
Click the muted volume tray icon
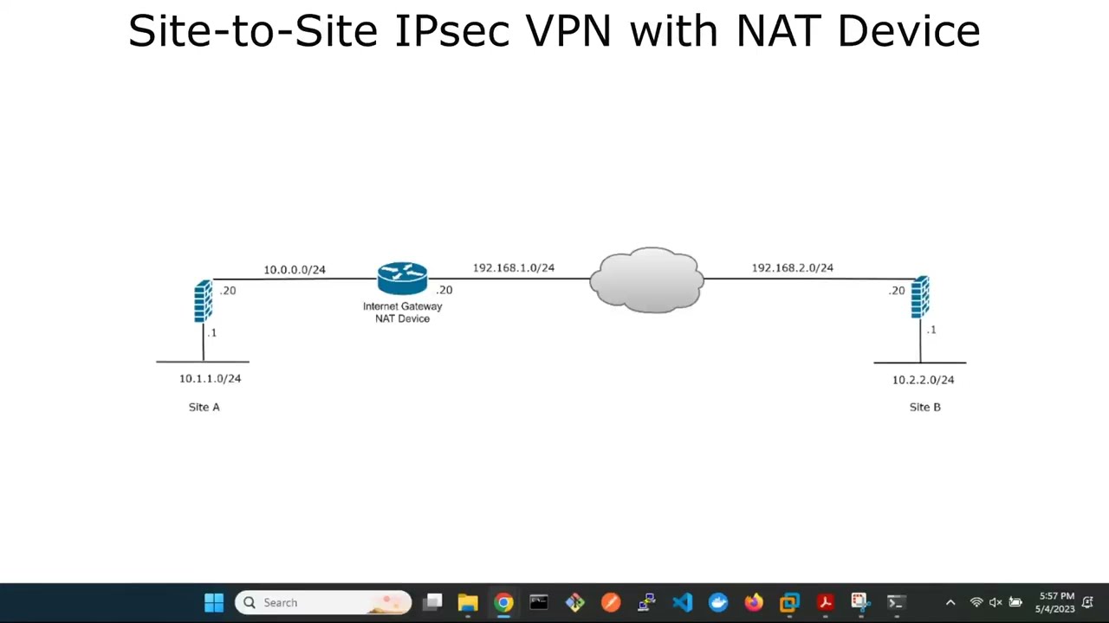996,602
